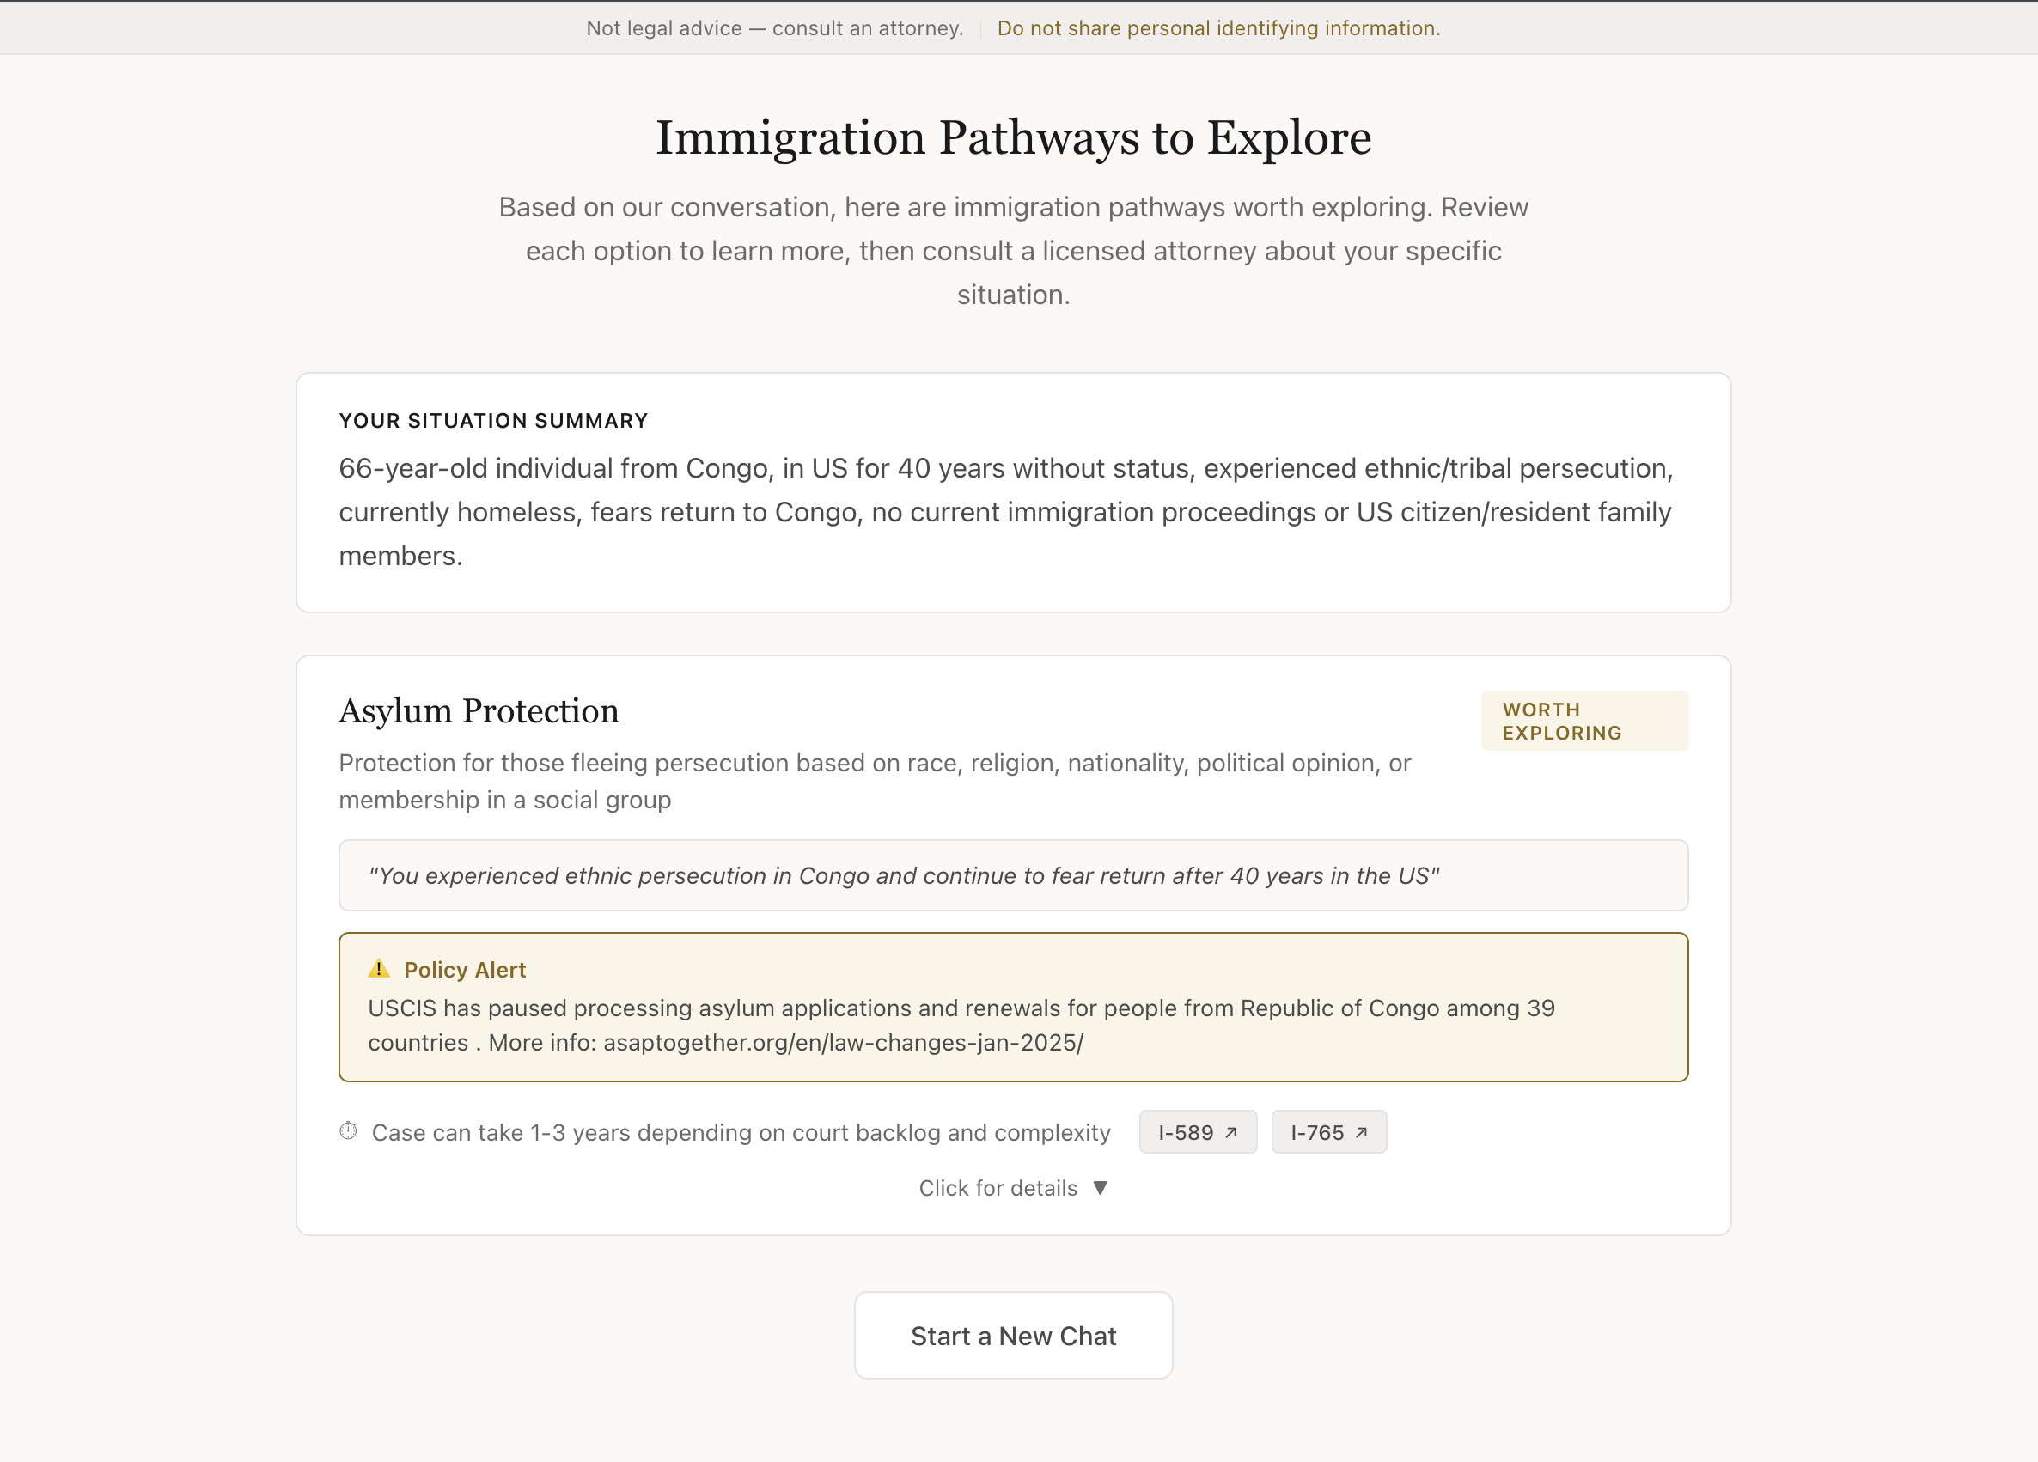
Task: Open the I-765 form link
Action: [x=1317, y=1132]
